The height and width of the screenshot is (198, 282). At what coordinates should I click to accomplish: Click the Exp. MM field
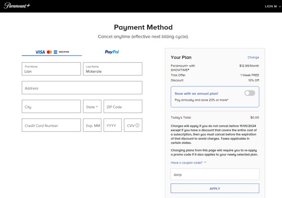tap(92, 126)
